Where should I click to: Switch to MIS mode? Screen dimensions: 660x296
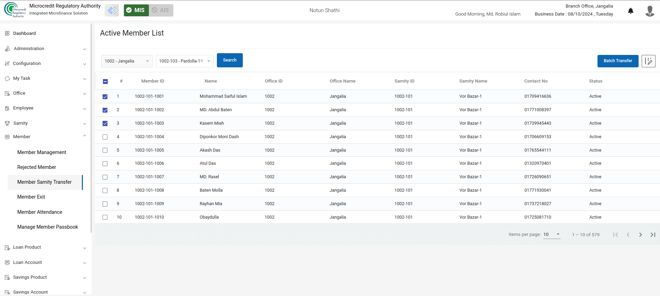pos(136,10)
